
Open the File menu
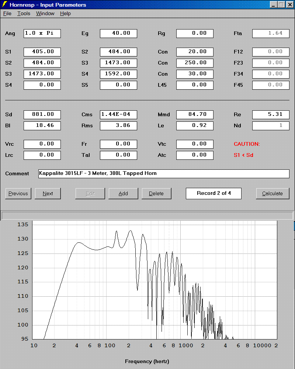(7, 14)
